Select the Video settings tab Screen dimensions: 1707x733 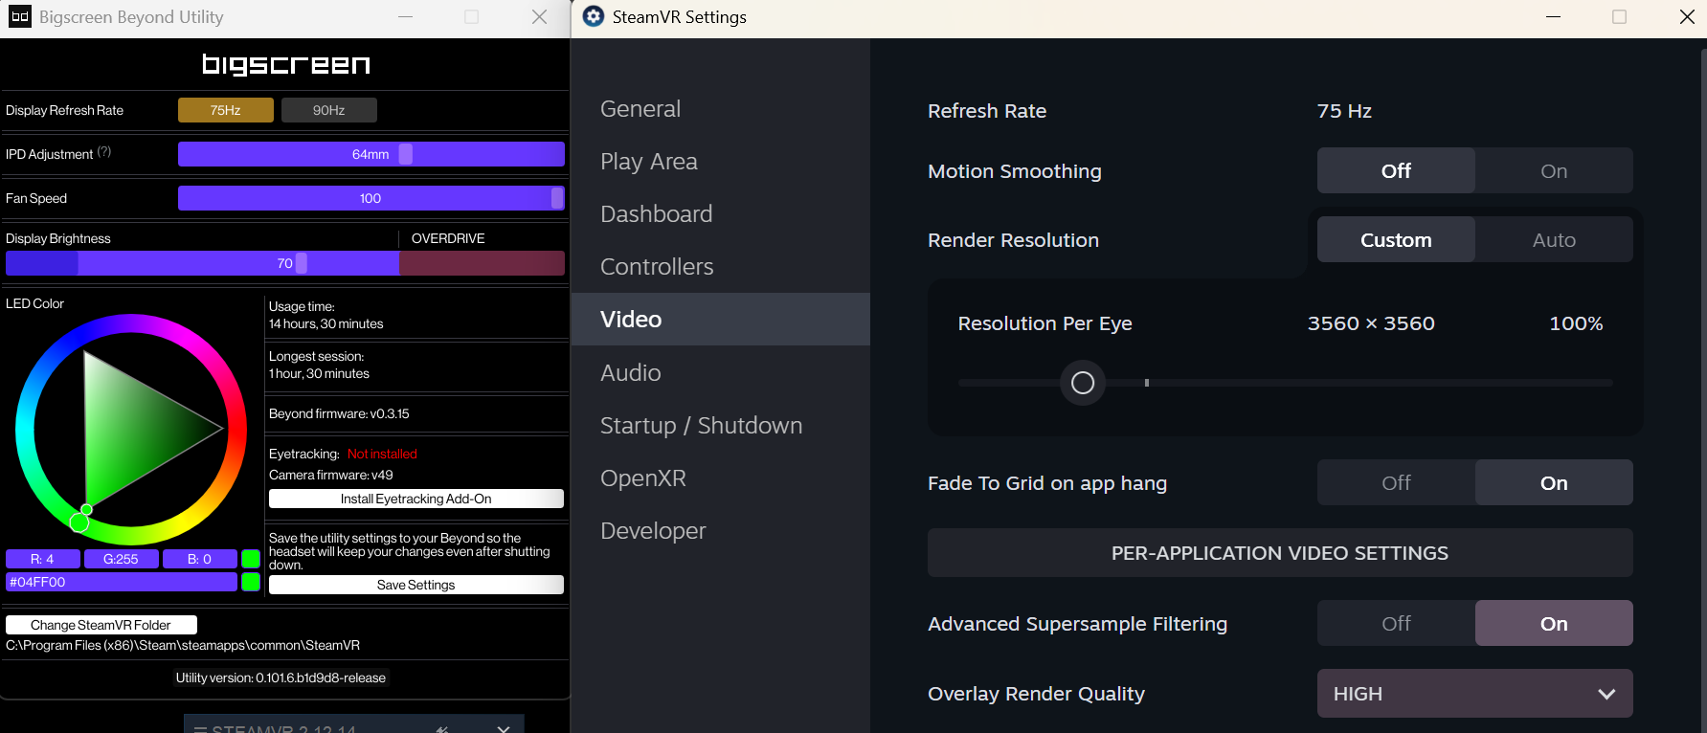pos(721,319)
